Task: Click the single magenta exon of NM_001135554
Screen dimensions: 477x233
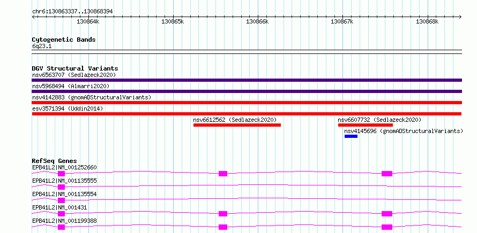Action: coord(62,200)
